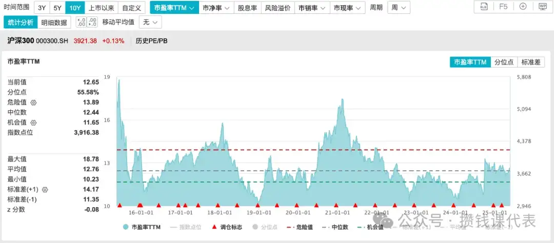Image resolution: width=554 pixels, height=243 pixels.
Task: Click the last red rebalancing marker at chart end
Action: (501, 205)
